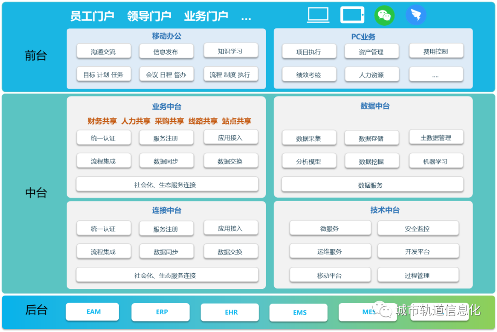
Task: Click the tablet device icon at top
Action: tap(352, 14)
